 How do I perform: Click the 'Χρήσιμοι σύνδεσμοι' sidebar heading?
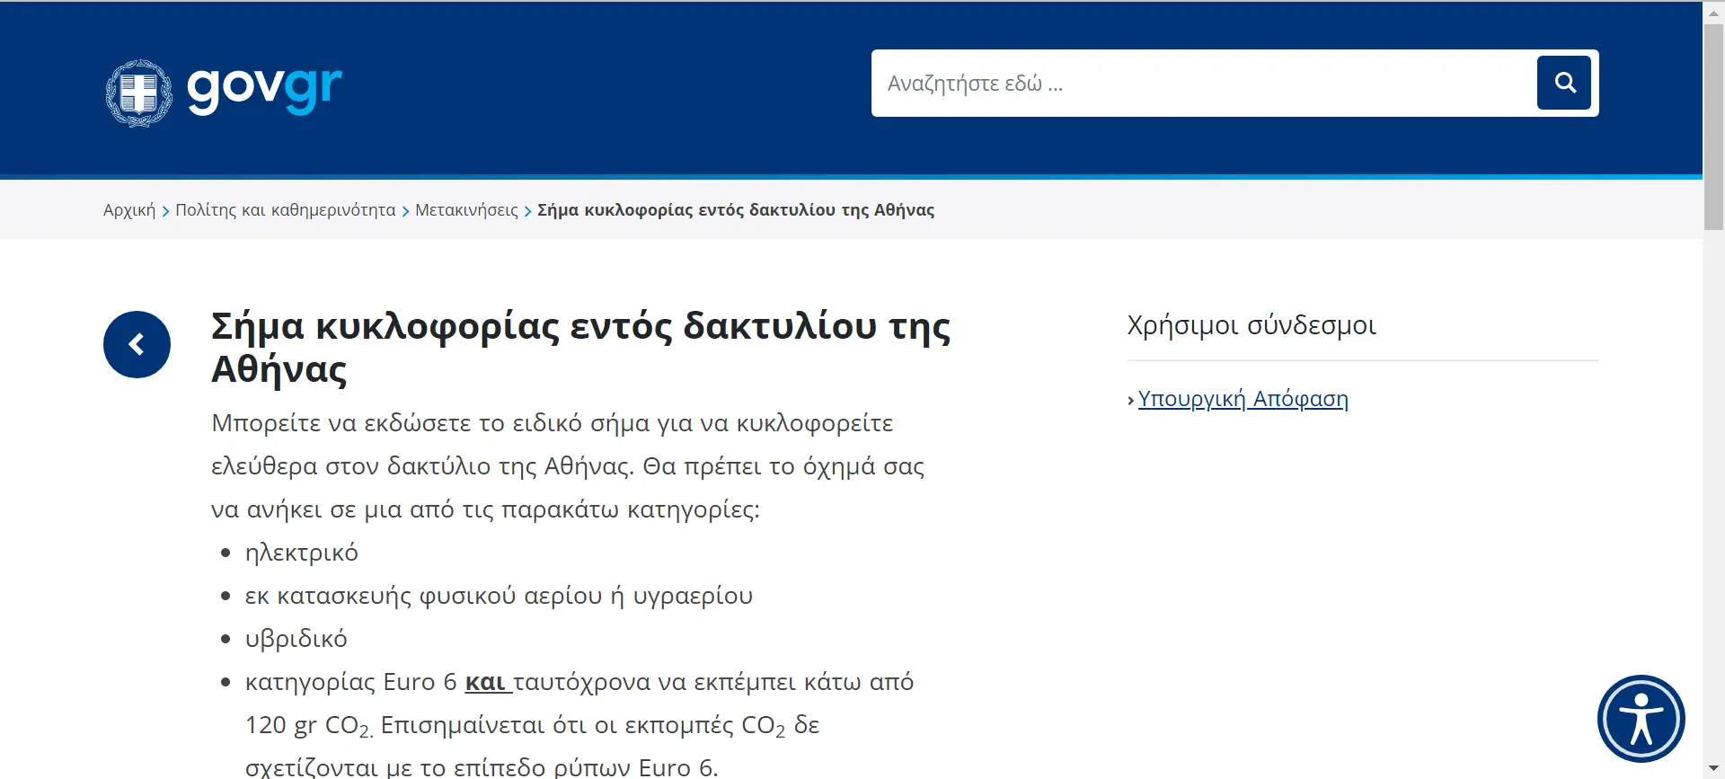[1252, 325]
